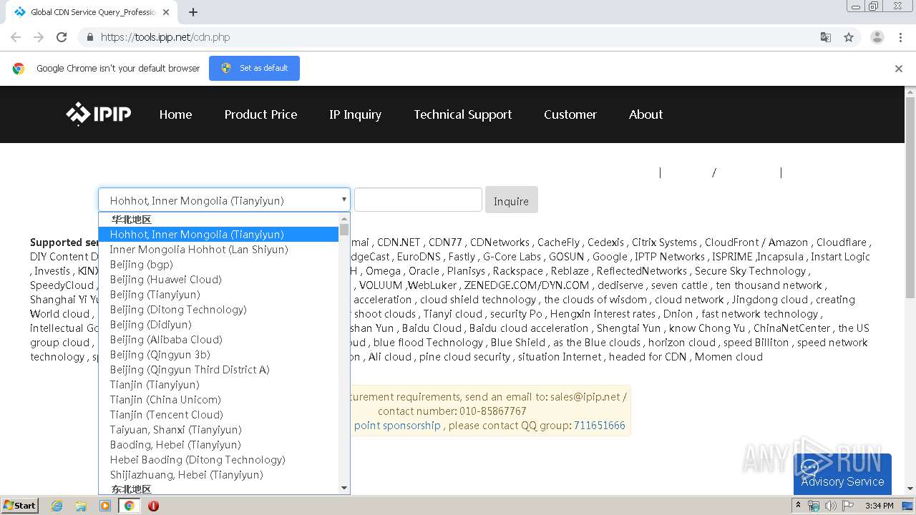Open media player taskbar icon

105,506
